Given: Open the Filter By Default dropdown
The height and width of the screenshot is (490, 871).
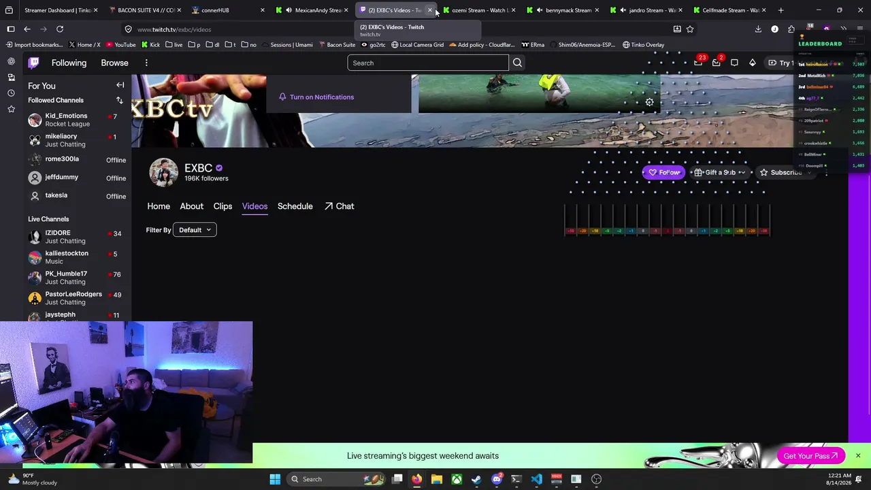Looking at the screenshot, I should [x=194, y=230].
